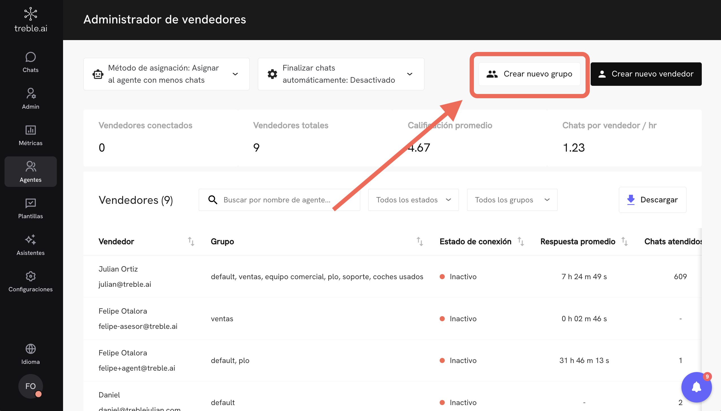The width and height of the screenshot is (721, 411).
Task: Open Todos los estados filter
Action: pos(413,200)
